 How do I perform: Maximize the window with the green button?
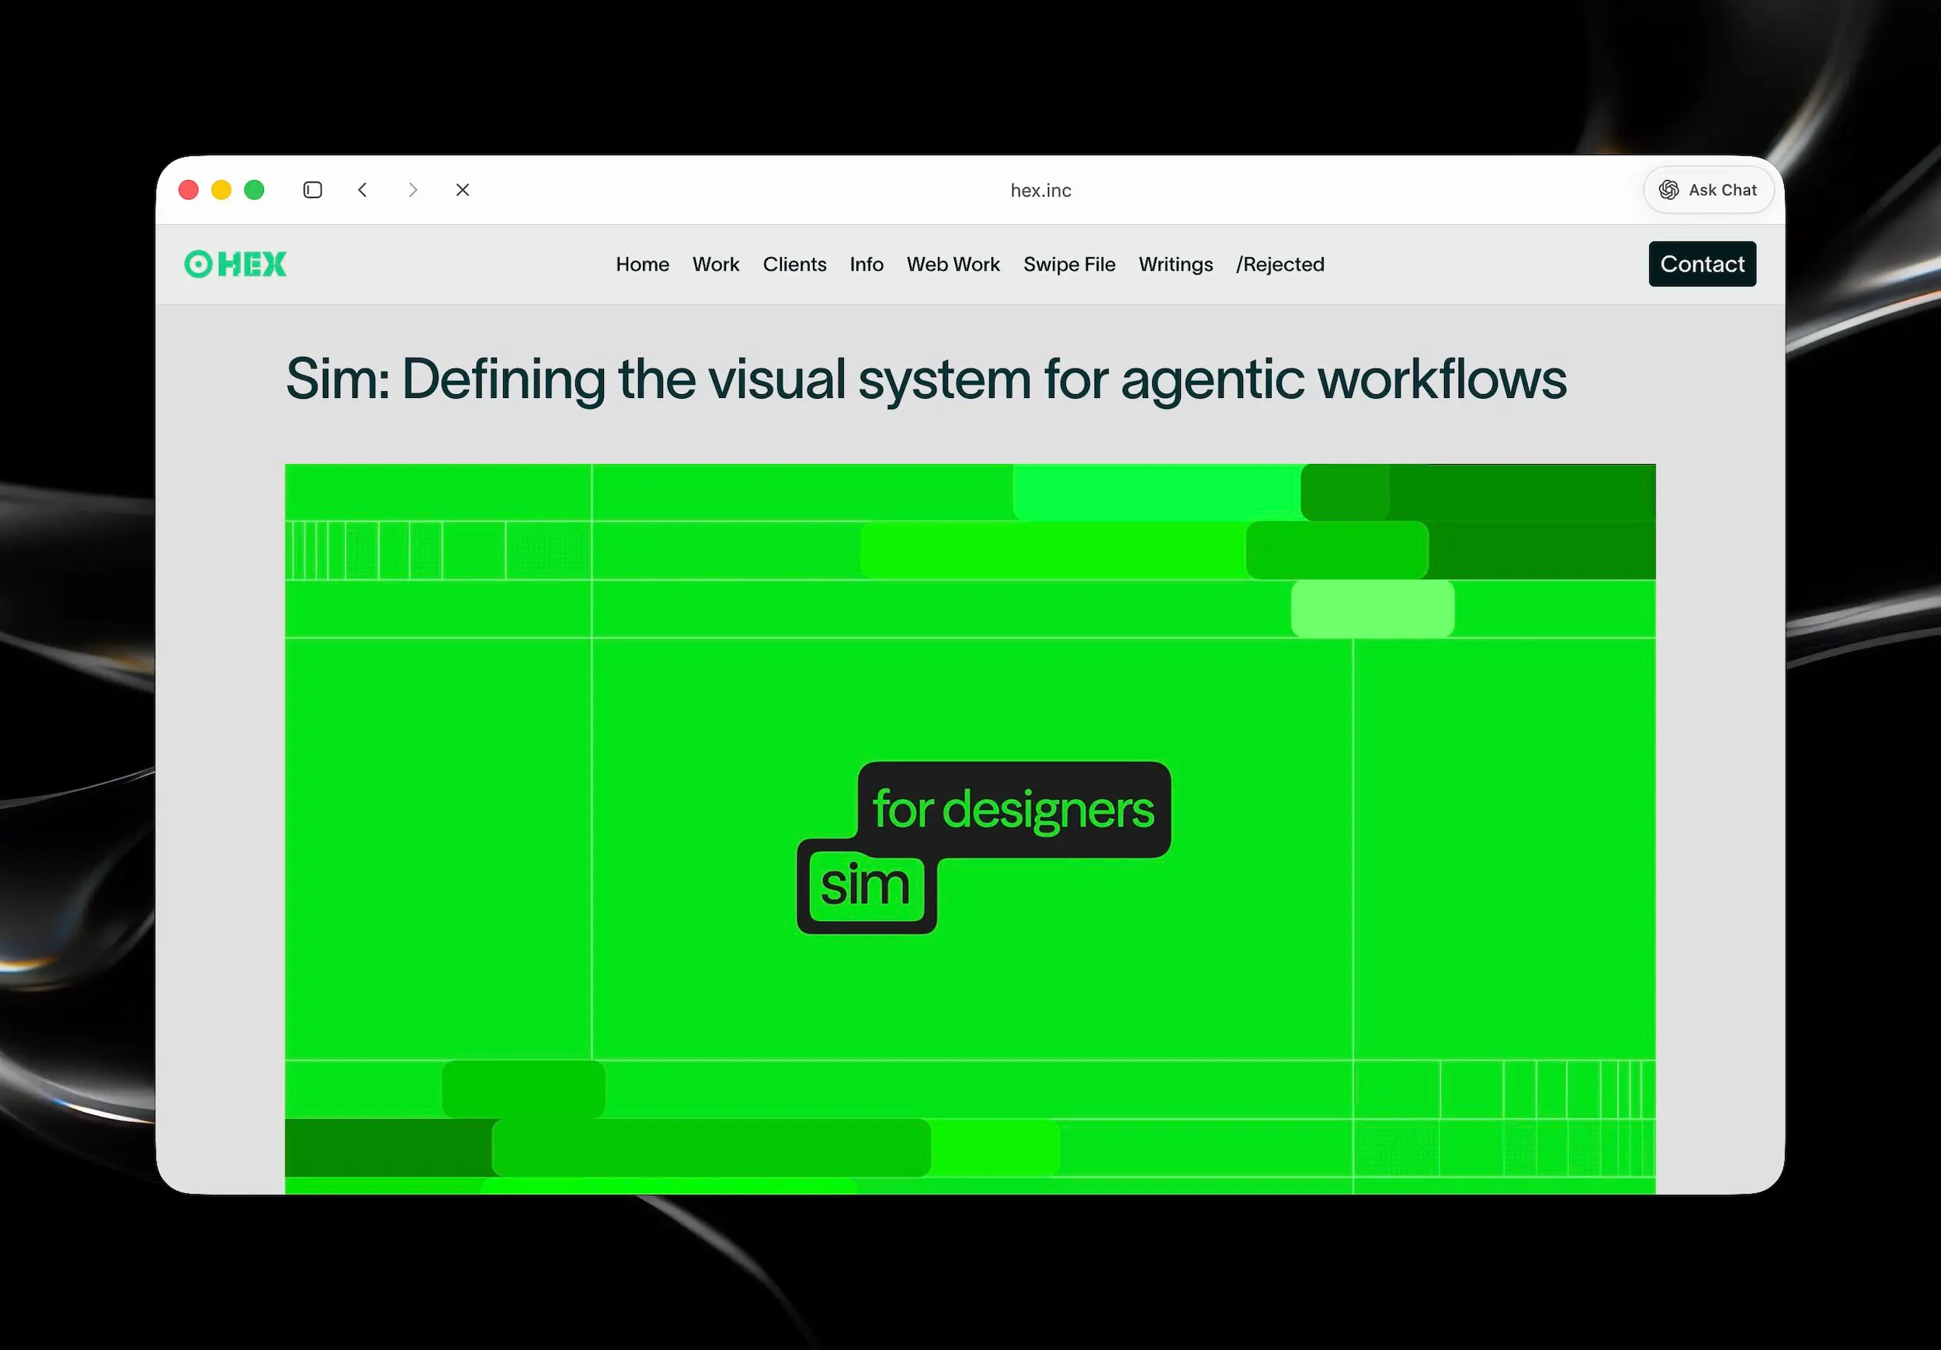pos(255,190)
